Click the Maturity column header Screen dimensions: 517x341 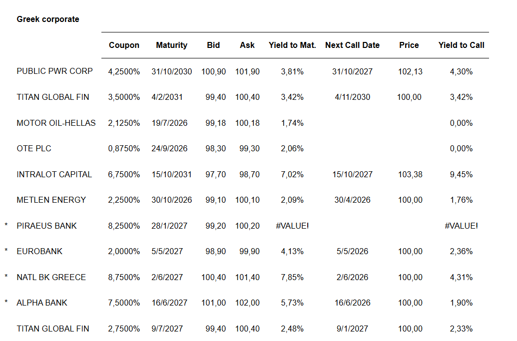[x=171, y=45]
